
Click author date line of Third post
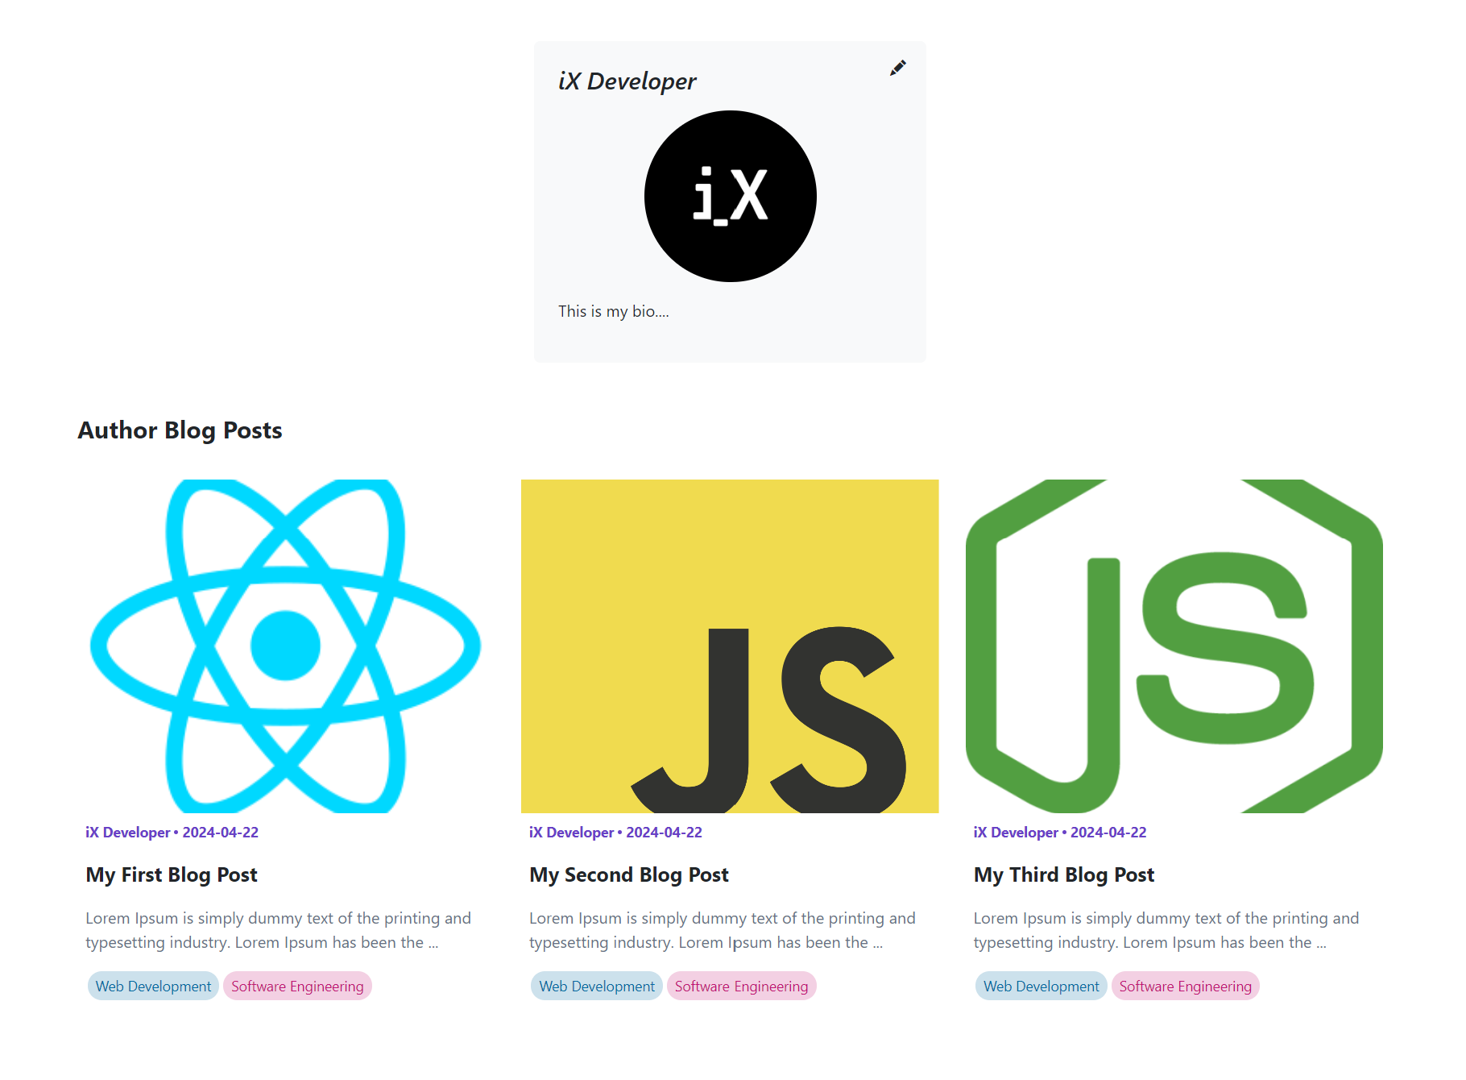pos(1060,833)
